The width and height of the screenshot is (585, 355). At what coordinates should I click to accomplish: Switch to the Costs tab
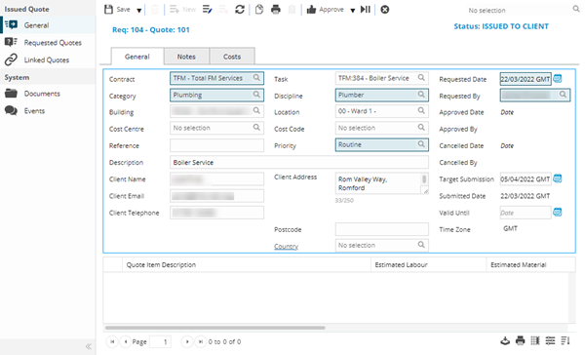pyautogui.click(x=232, y=57)
